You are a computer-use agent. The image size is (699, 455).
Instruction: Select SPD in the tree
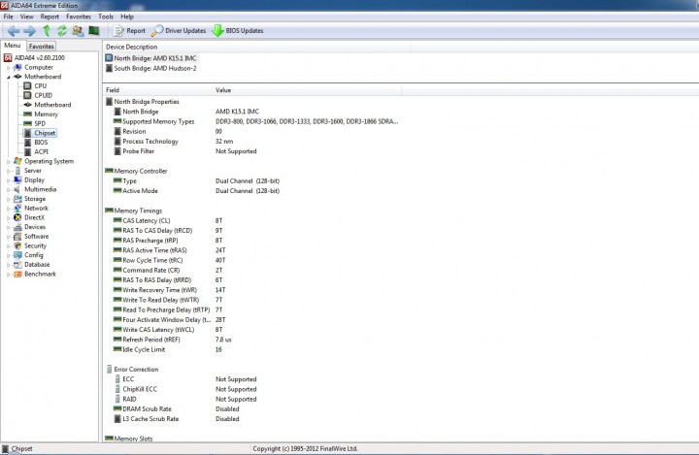click(x=40, y=123)
